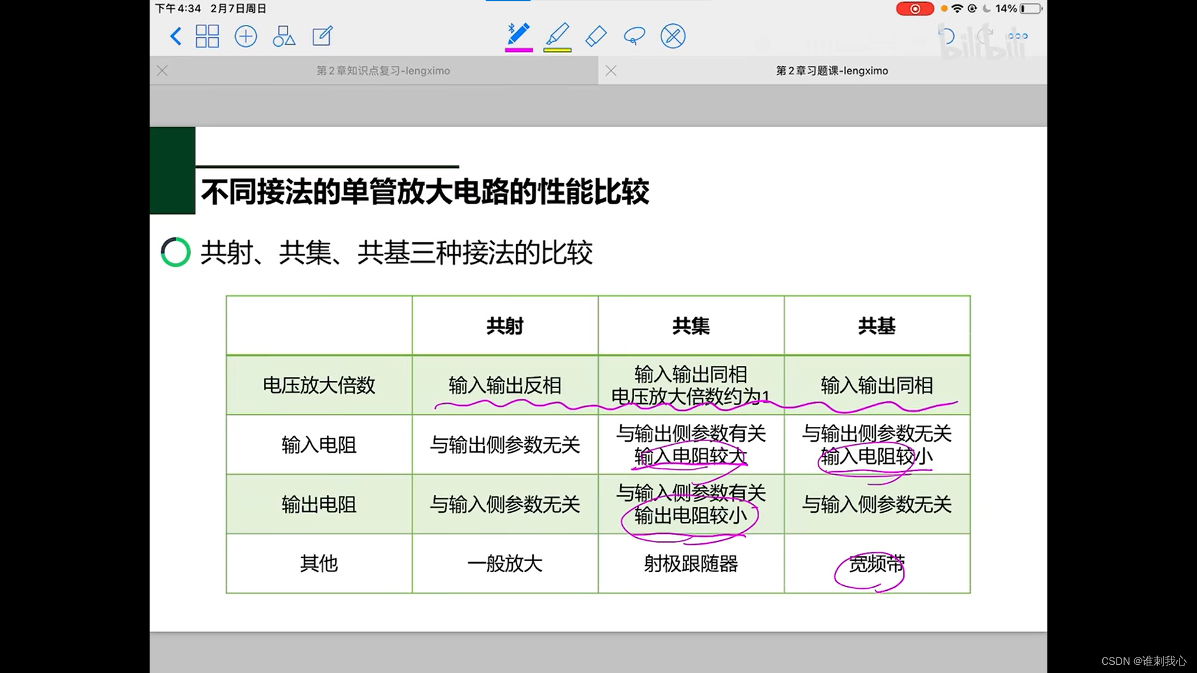Close the 第2章习题课 tab
Screen dimensions: 1197x673
point(611,71)
